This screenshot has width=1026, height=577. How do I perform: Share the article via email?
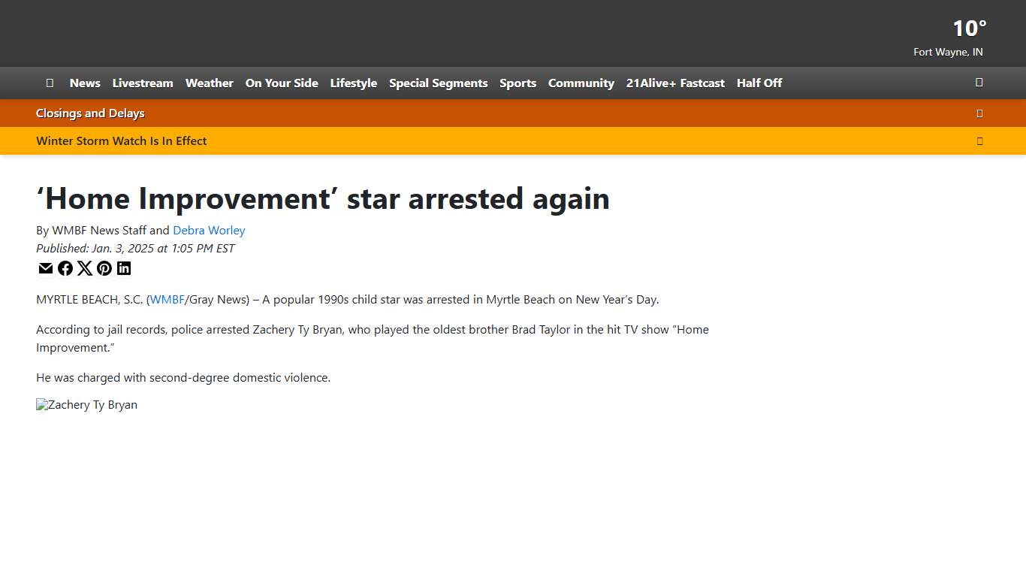tap(45, 268)
